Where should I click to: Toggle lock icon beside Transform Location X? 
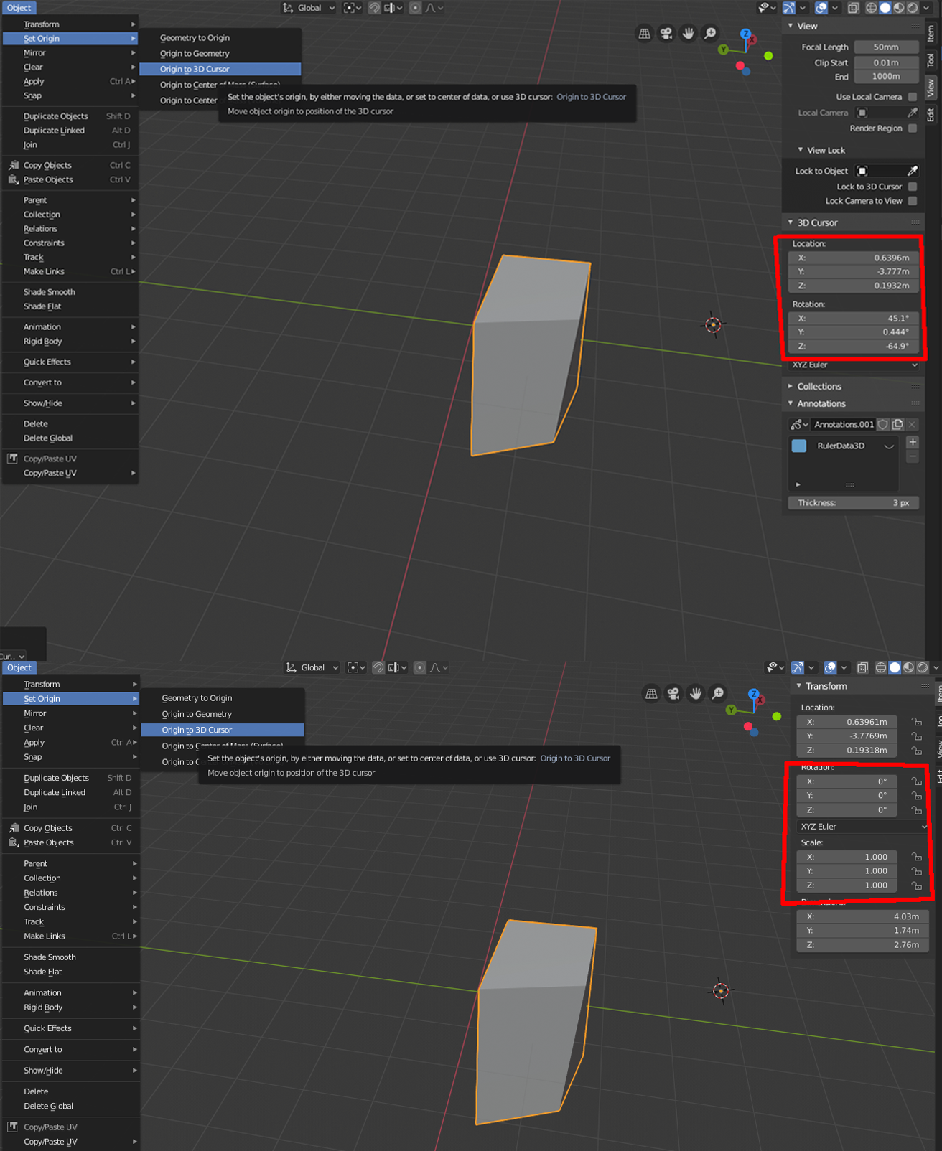point(917,722)
